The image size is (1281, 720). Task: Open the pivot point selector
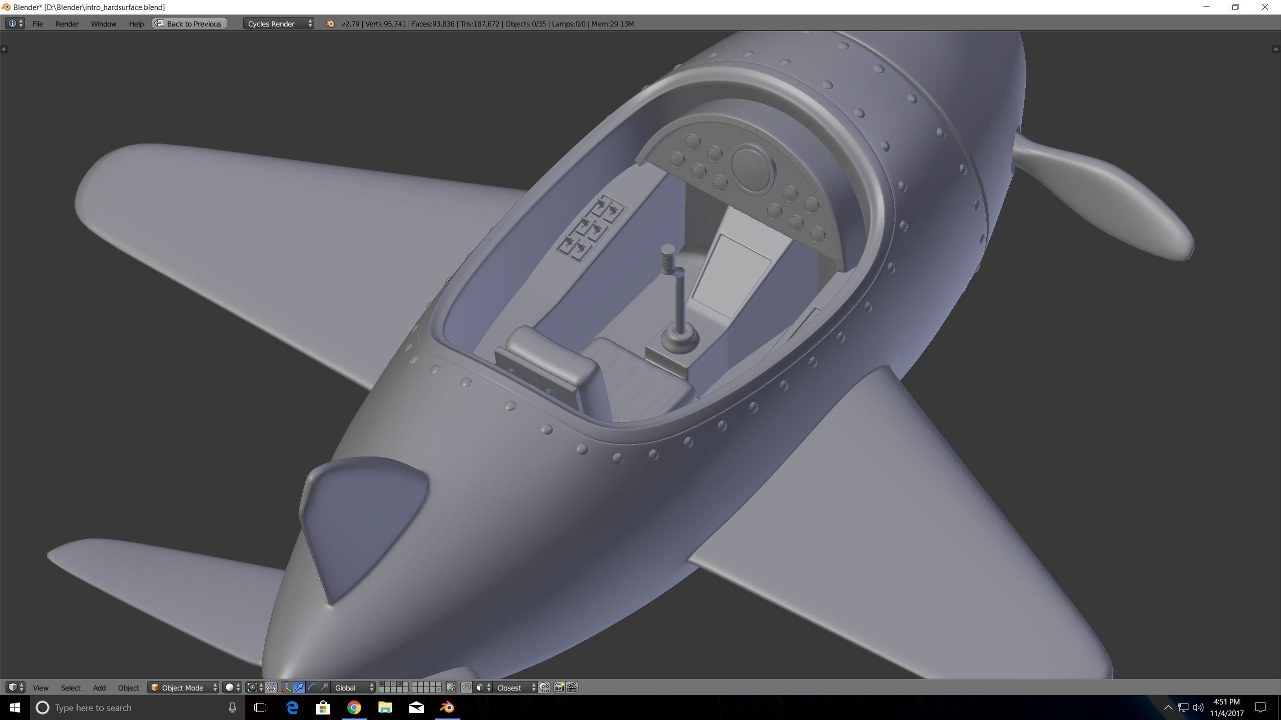point(255,687)
